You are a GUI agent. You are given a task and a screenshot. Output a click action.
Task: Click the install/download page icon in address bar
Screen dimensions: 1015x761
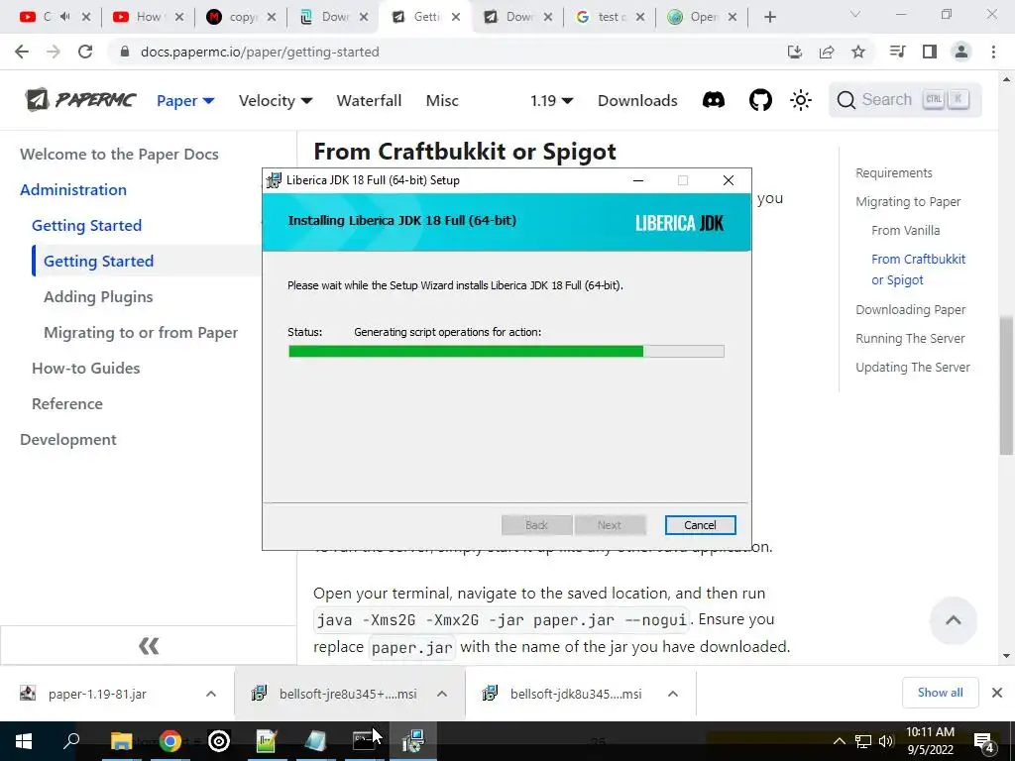pyautogui.click(x=795, y=52)
